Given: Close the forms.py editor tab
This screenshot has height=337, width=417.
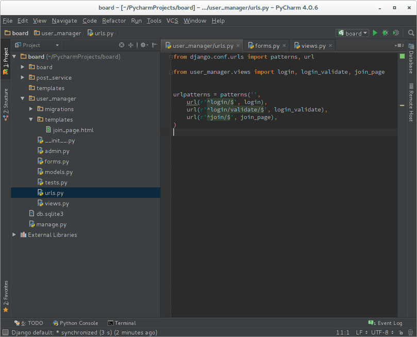Looking at the screenshot, I should click(x=284, y=45).
